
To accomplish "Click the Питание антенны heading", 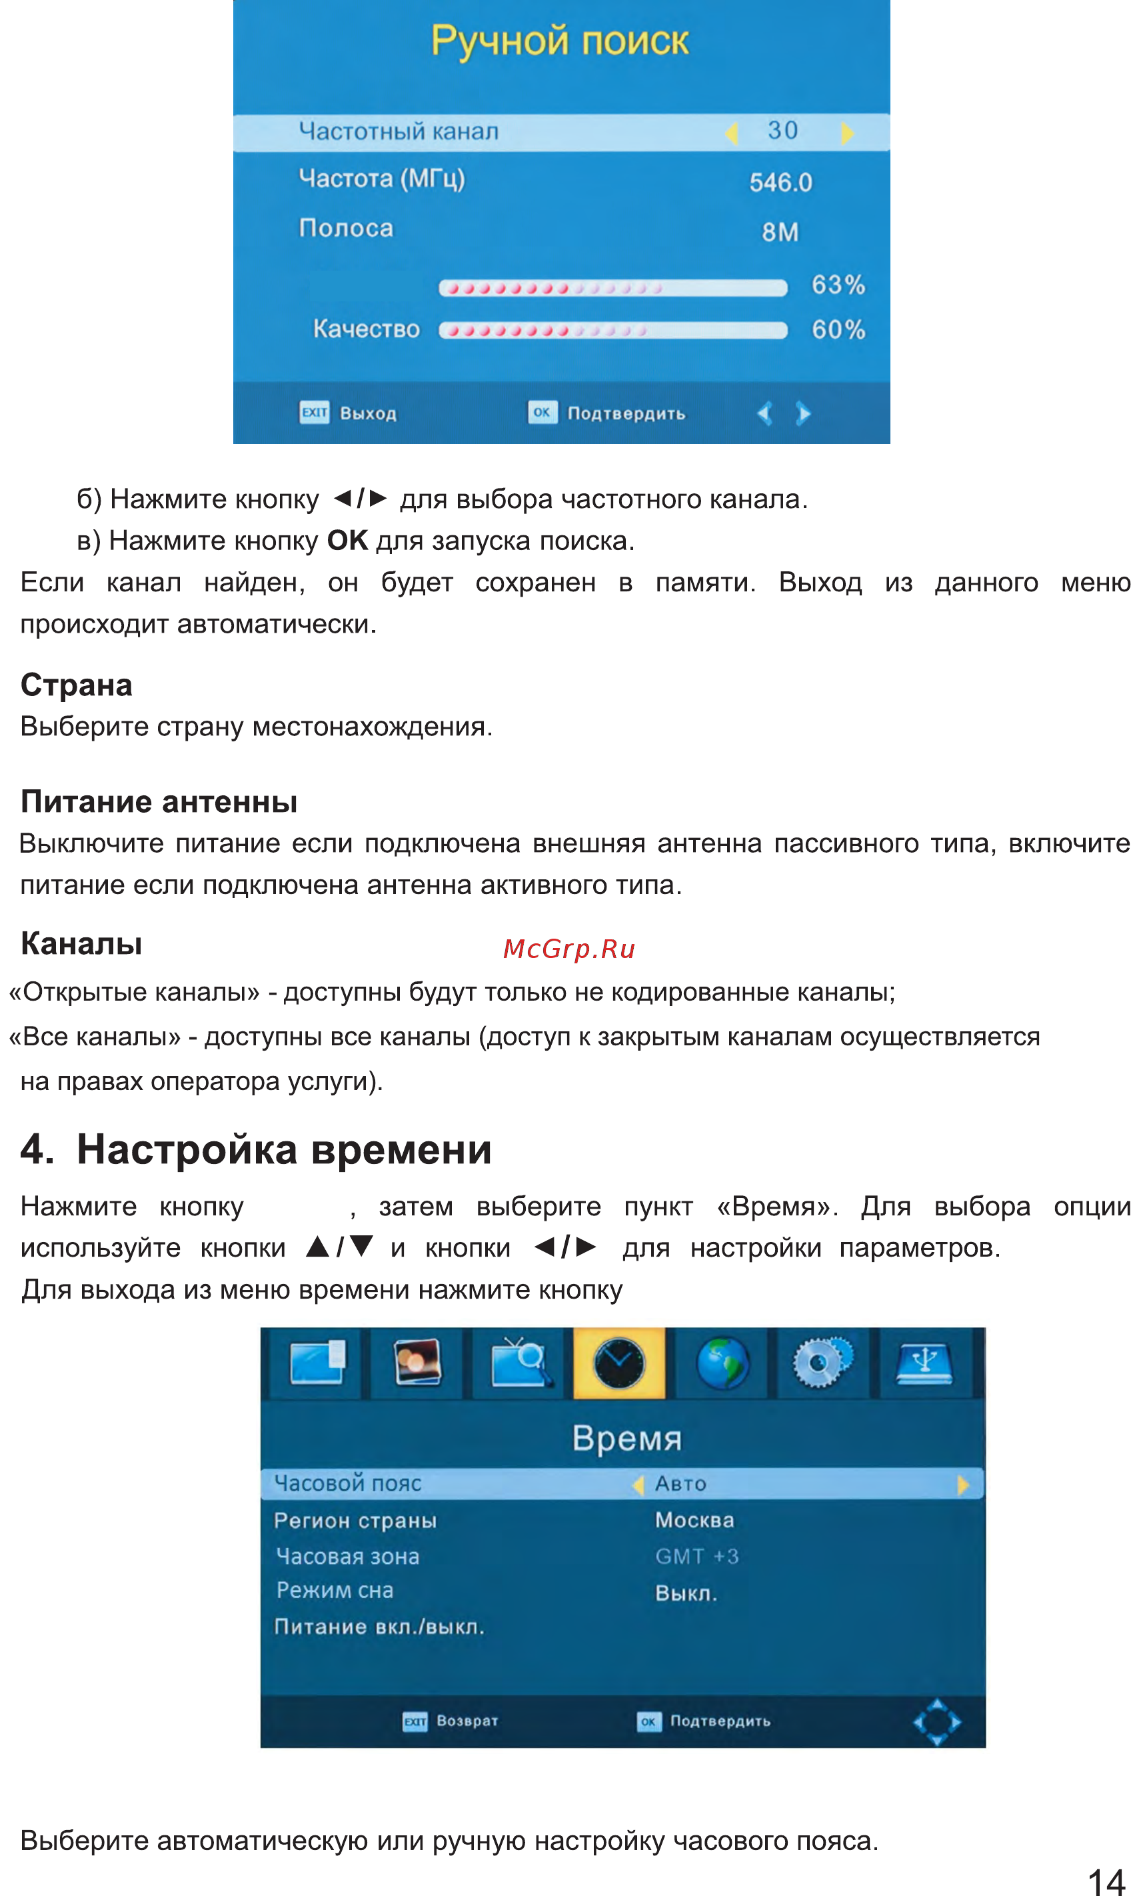I will (x=159, y=802).
